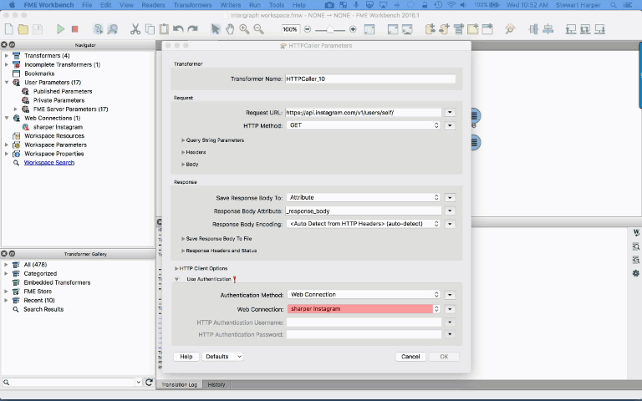642x401 pixels.
Task: Click the Cancel button
Action: [x=410, y=356]
